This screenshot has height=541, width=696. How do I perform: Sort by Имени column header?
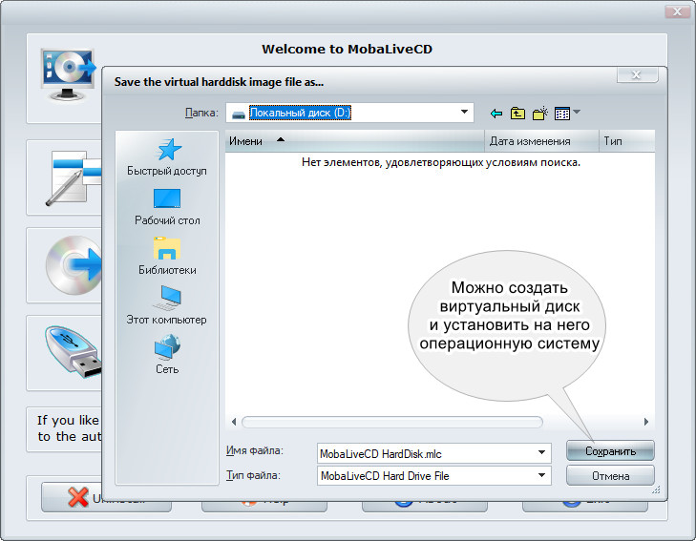tap(354, 141)
